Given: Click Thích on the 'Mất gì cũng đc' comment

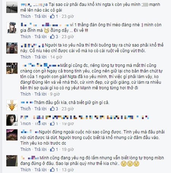Looking at the screenshot, I should pos(25,94).
